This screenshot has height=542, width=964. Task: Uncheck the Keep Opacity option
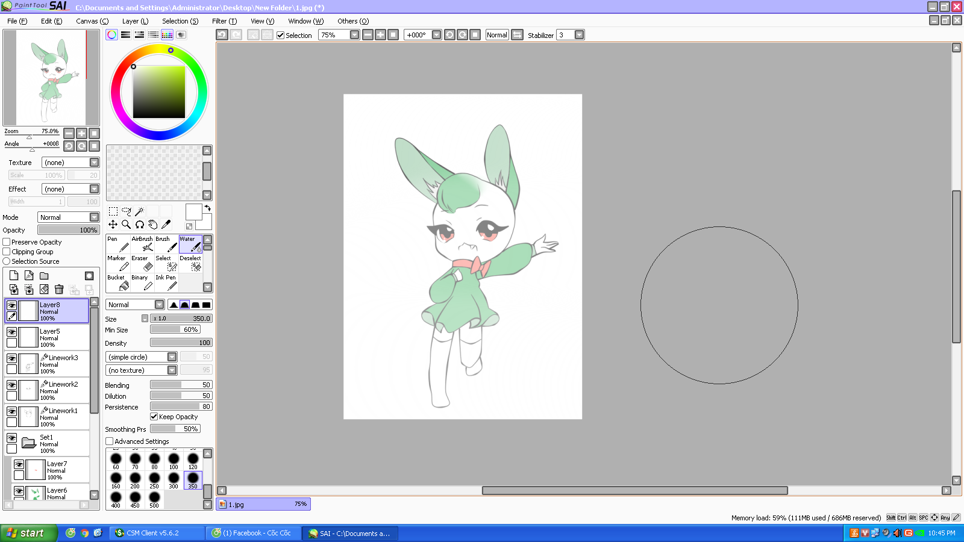154,417
